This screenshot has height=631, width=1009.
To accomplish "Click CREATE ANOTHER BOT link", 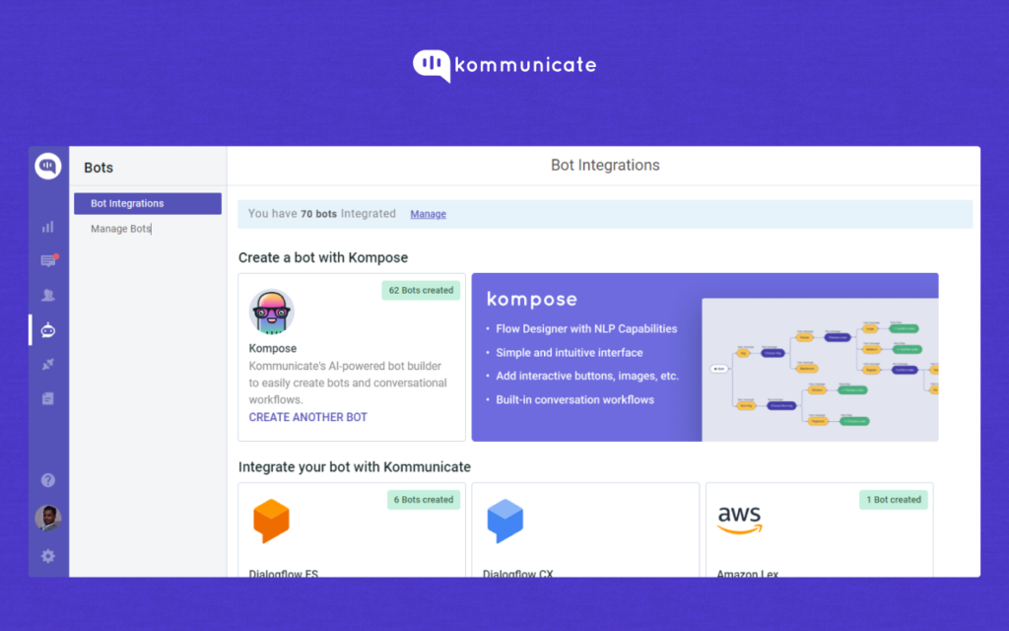I will pos(307,417).
